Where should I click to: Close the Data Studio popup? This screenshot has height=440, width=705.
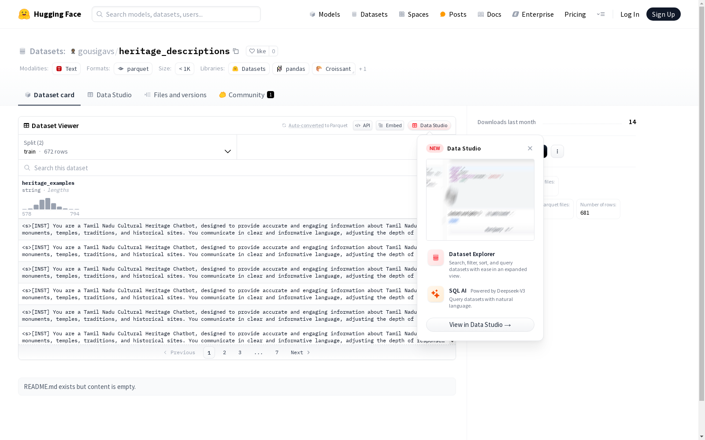pos(530,148)
